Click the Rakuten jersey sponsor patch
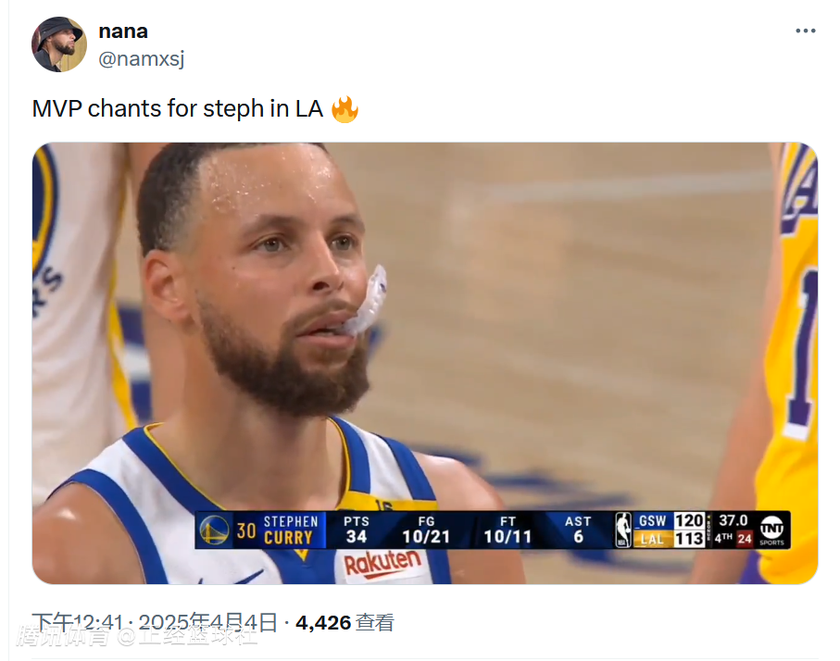Screen dimensions: 840x661 click(x=382, y=562)
